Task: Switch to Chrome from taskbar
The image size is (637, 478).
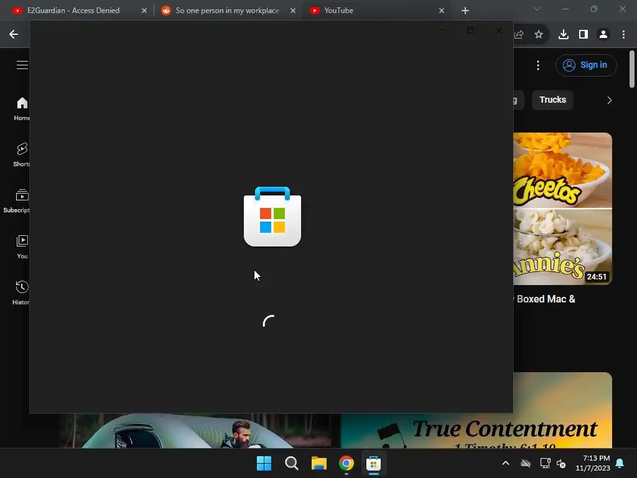Action: (x=346, y=463)
